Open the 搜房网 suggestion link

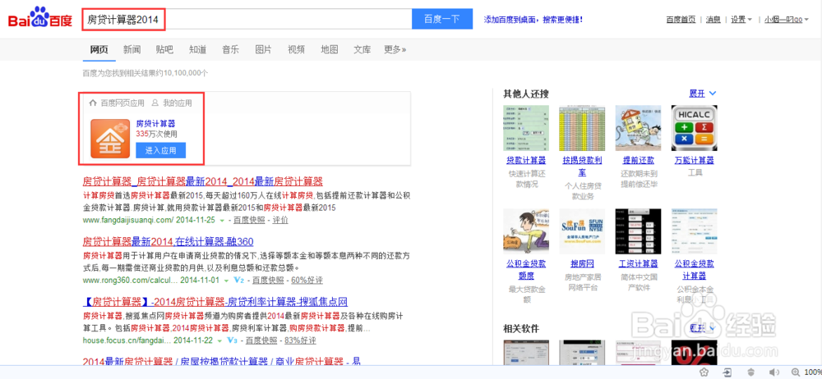(582, 263)
